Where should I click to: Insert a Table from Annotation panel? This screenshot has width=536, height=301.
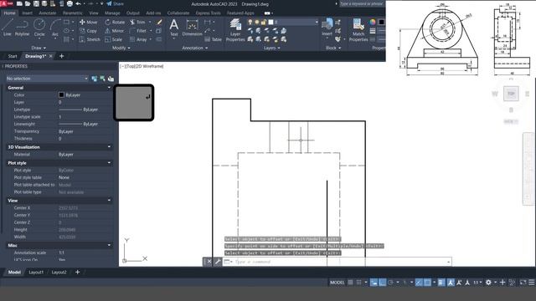pyautogui.click(x=213, y=39)
